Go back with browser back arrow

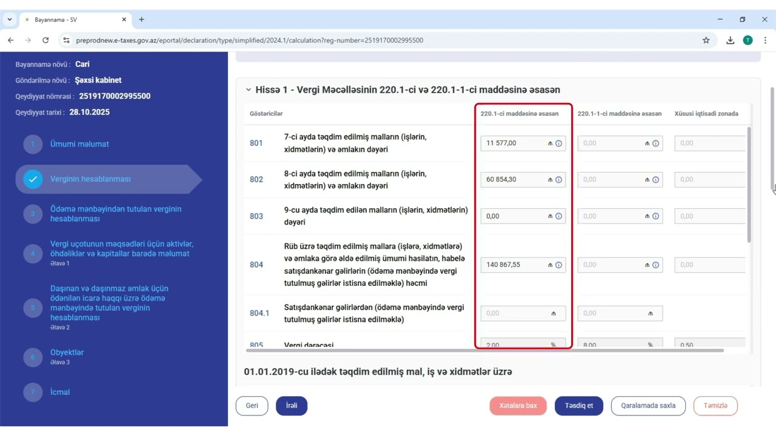click(11, 40)
